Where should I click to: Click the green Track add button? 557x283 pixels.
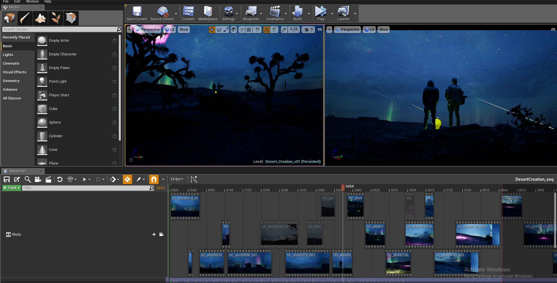pyautogui.click(x=12, y=188)
